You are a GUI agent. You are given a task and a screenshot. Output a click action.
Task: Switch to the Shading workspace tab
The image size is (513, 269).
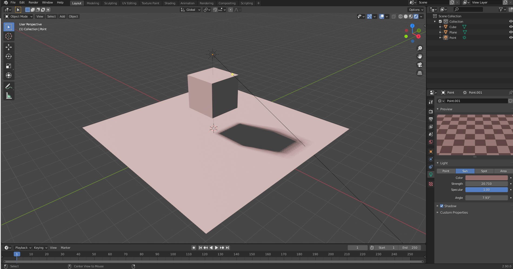(x=170, y=3)
